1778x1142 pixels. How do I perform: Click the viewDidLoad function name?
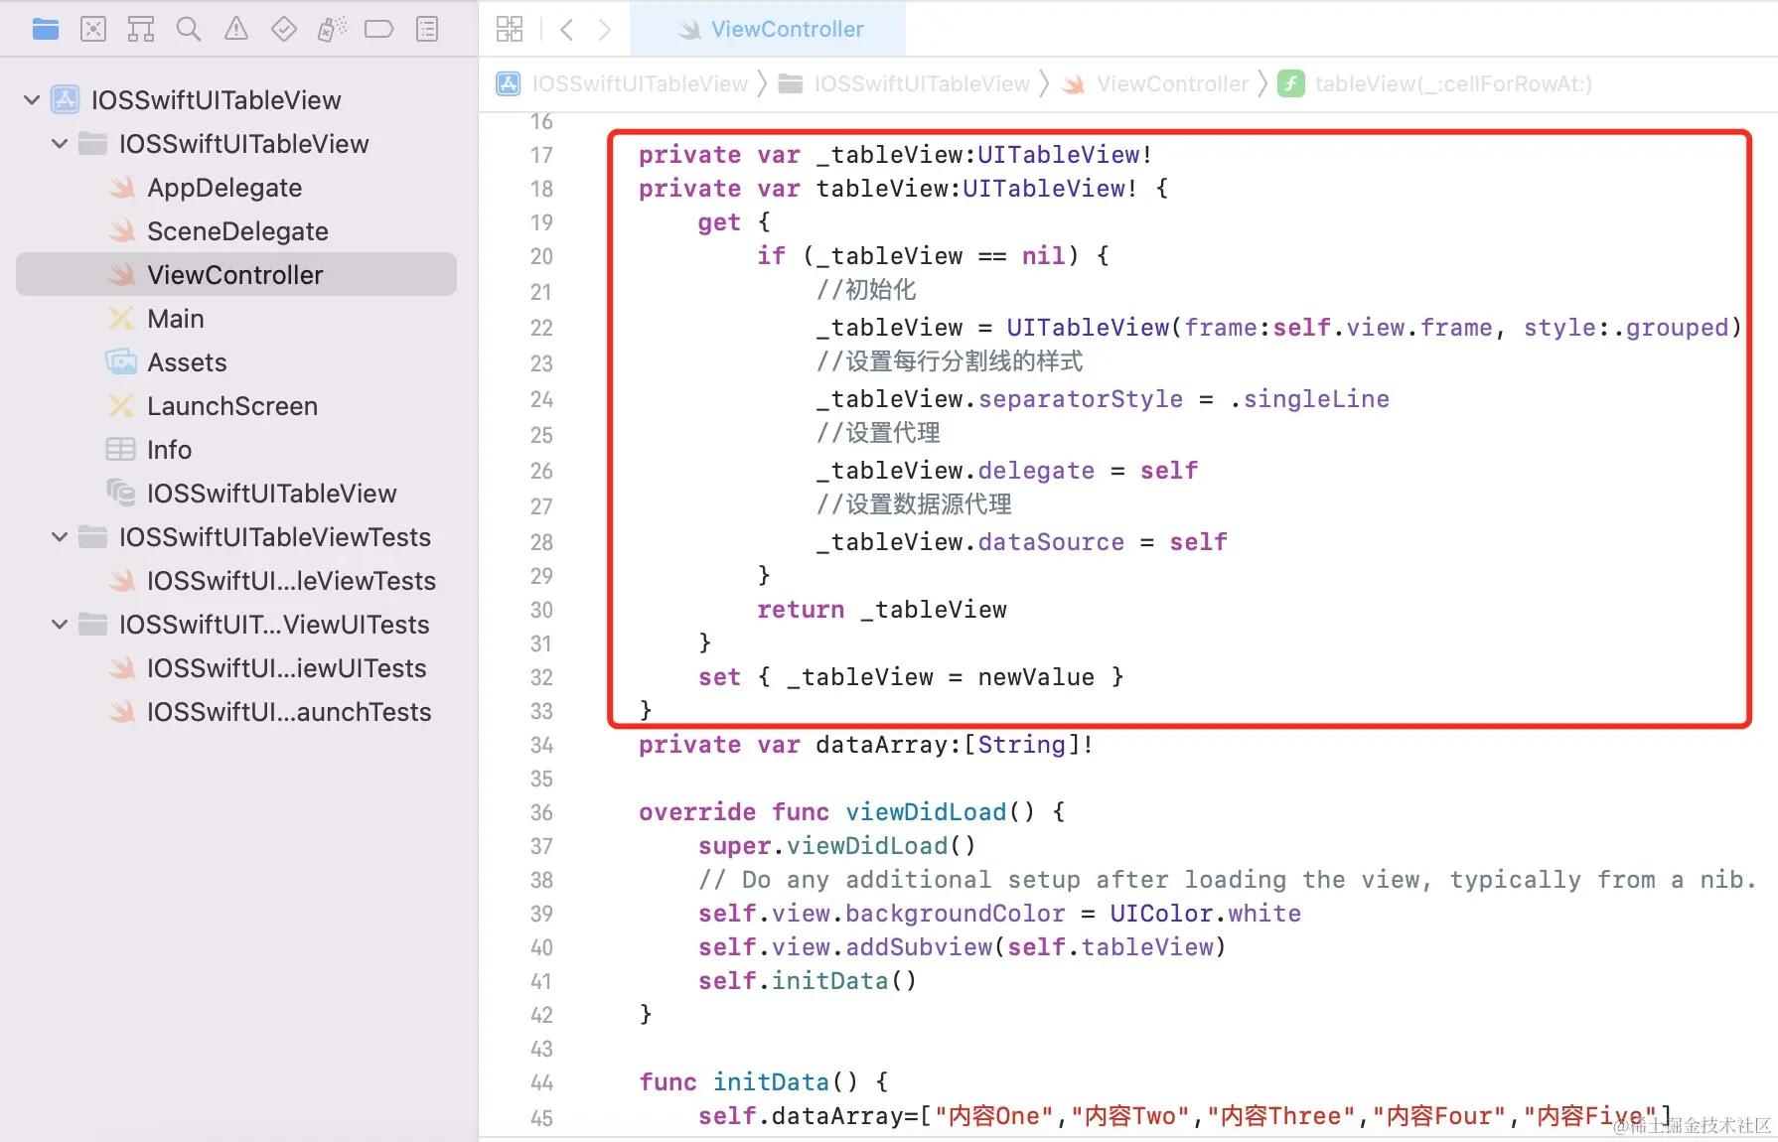pyautogui.click(x=926, y=812)
